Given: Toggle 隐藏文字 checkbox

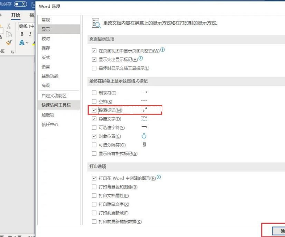Looking at the screenshot, I should pos(94,119).
